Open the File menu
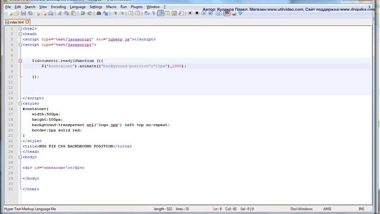Viewport: 380px width, 214px height. (8, 7)
